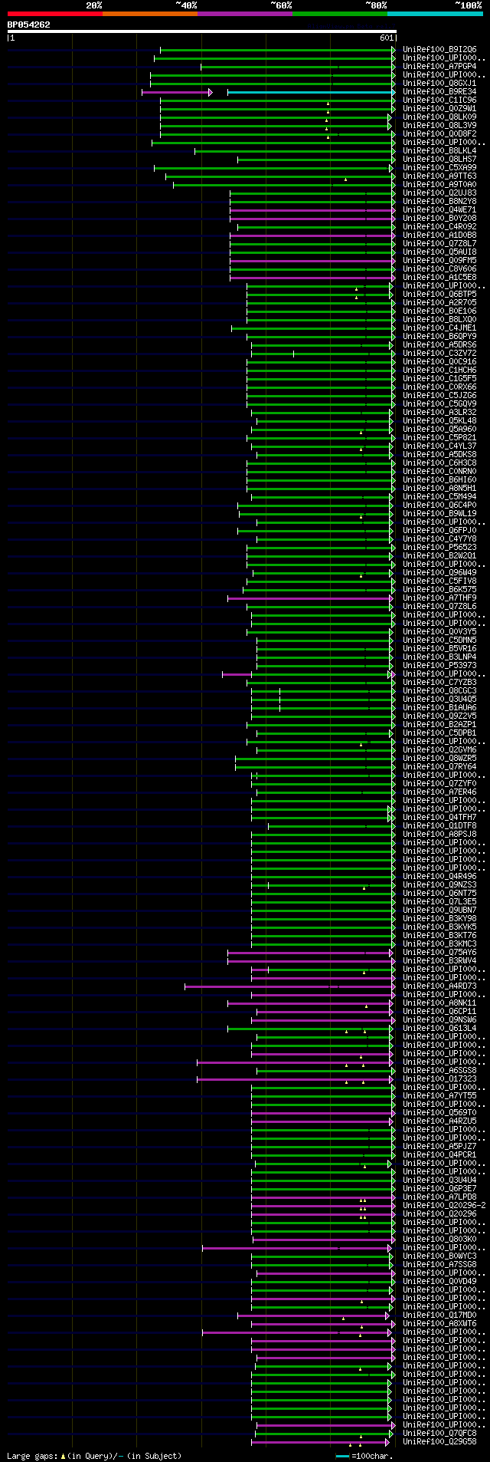Select hit label UniRef100_Q9Z2V5

(439, 716)
